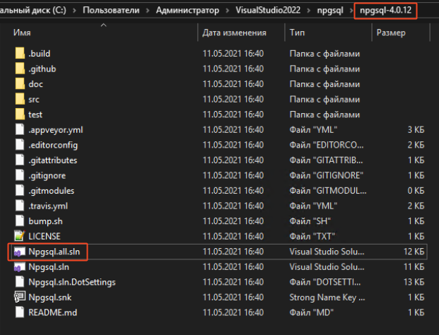The height and width of the screenshot is (335, 439).
Task: Click the Npgsql.all.sln Visual Studio icon
Action: (20, 252)
